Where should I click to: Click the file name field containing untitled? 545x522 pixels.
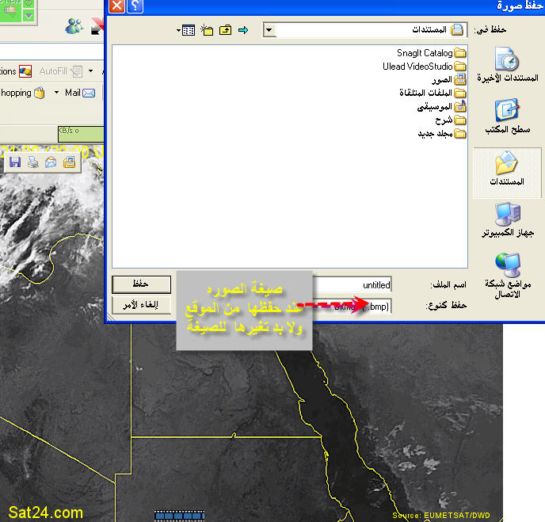352,285
